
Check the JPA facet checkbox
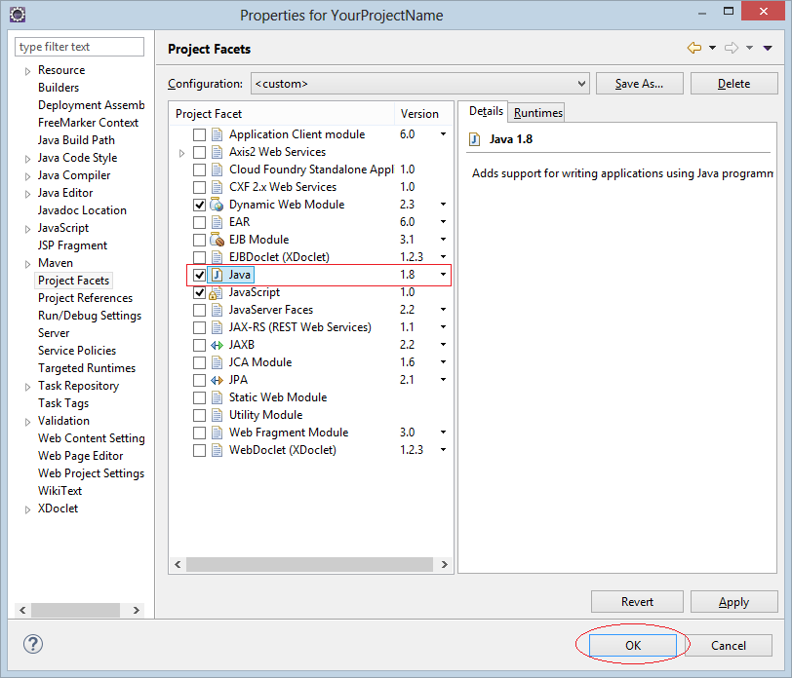200,380
